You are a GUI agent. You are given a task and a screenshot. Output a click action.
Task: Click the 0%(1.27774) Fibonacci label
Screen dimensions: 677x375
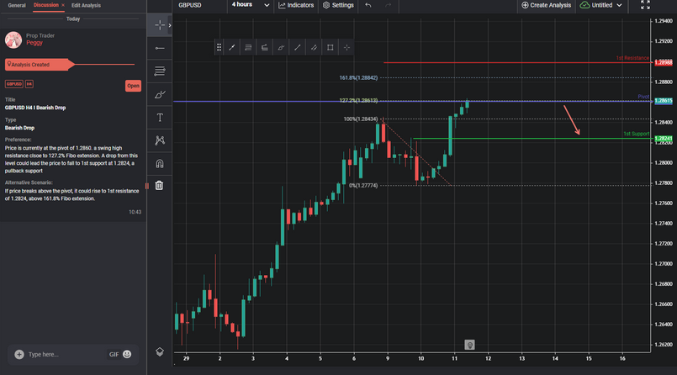[363, 186]
